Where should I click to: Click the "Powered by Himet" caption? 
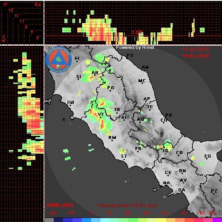135,48
